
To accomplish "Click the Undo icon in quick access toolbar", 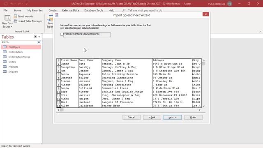I will (12, 4).
